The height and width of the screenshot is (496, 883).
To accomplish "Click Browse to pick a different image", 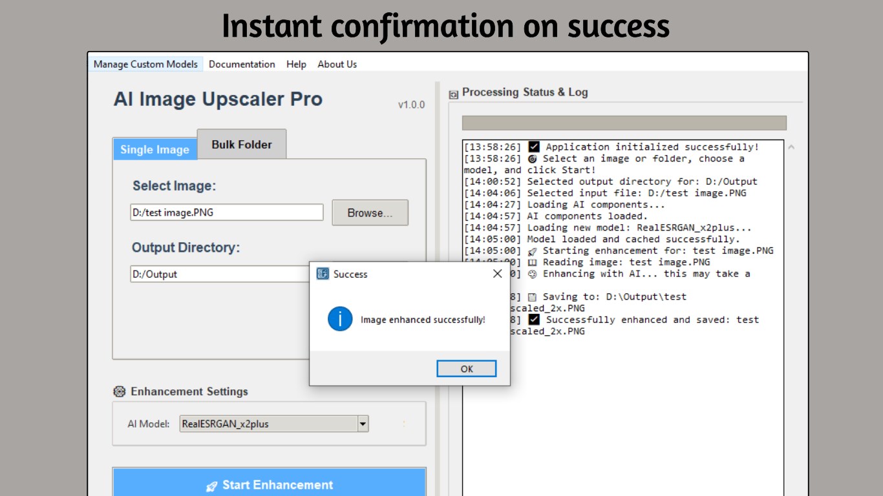I will [x=370, y=212].
